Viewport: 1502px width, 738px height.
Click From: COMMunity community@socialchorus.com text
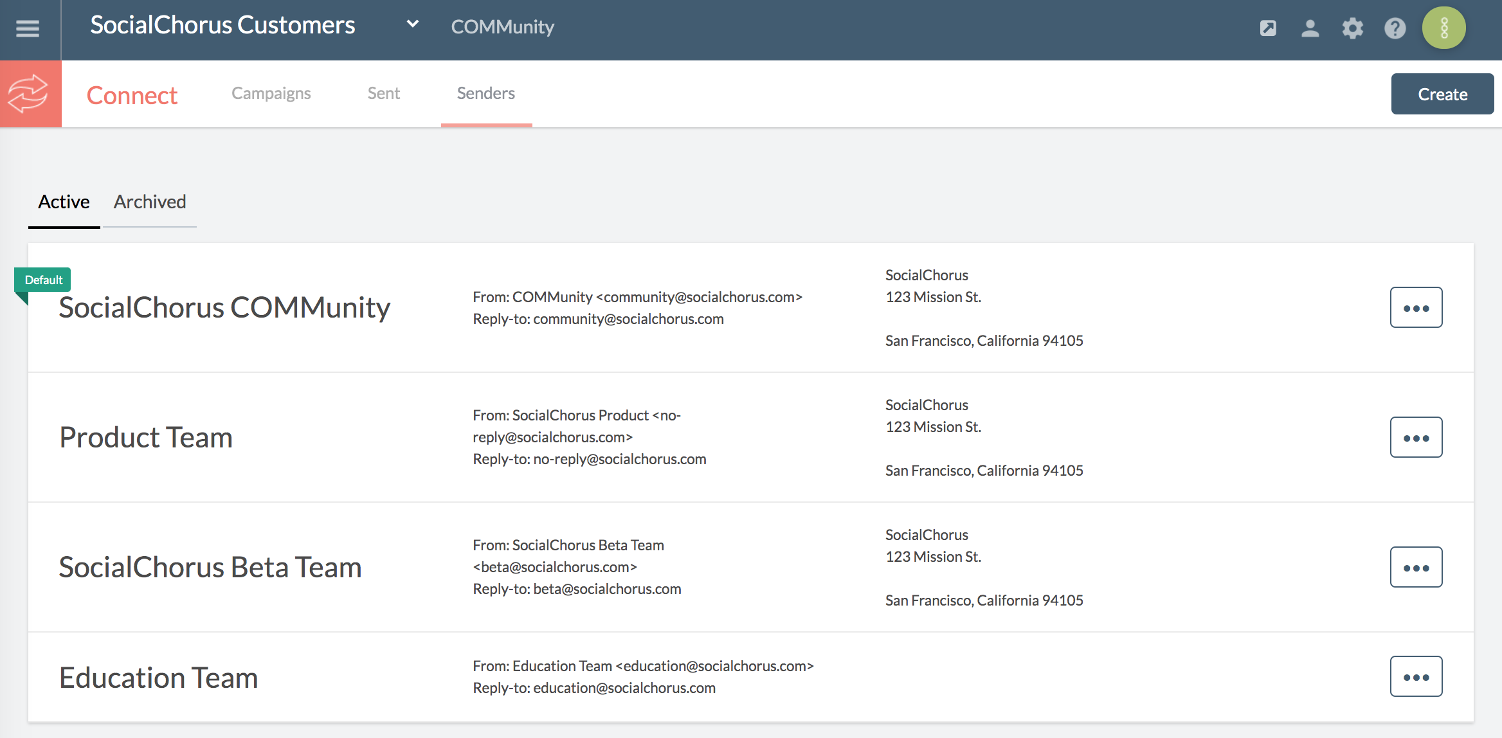pos(638,297)
